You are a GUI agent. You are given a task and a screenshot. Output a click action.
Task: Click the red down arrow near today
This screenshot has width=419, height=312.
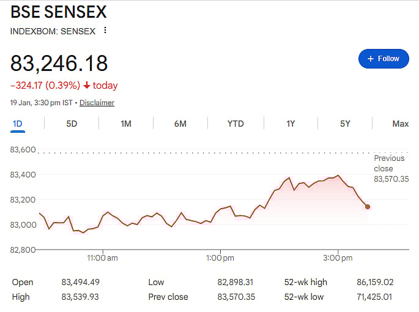pyautogui.click(x=87, y=86)
